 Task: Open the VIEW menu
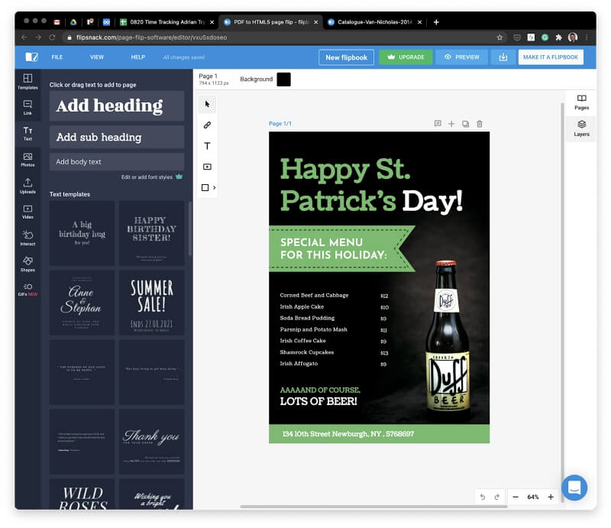97,57
